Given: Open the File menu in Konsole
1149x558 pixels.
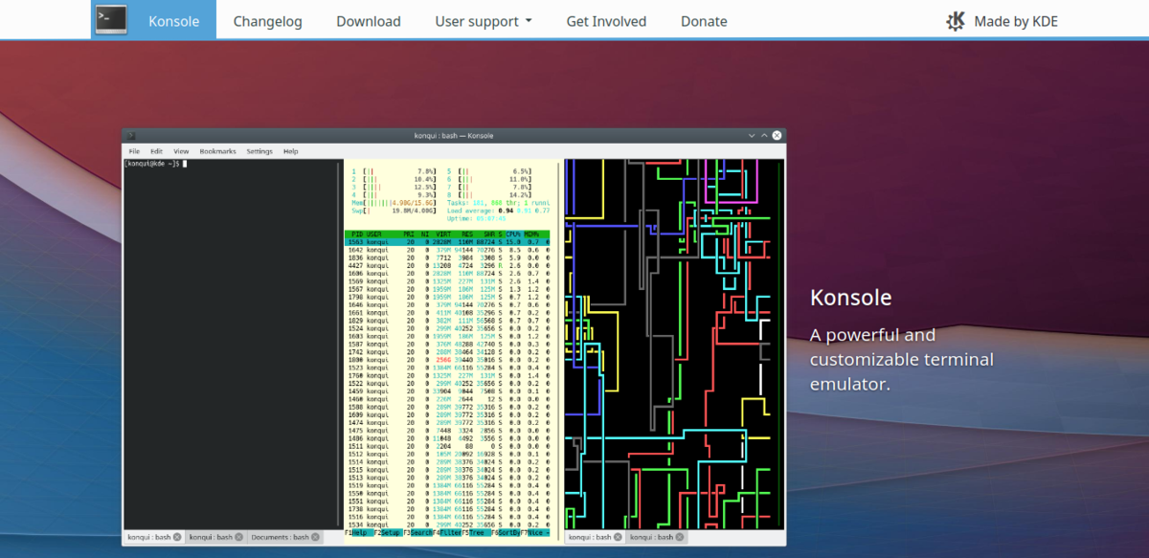Looking at the screenshot, I should point(134,151).
